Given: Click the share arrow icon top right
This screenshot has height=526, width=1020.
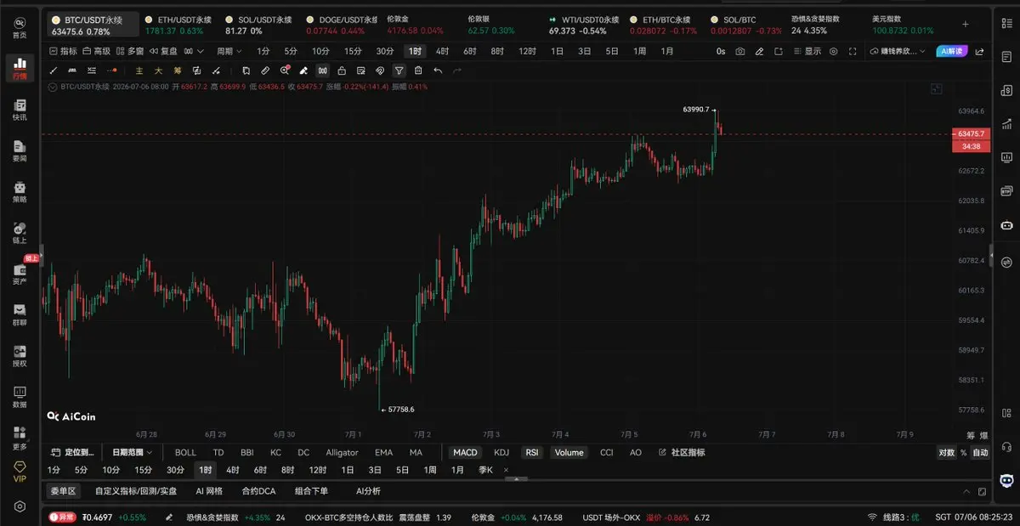Looking at the screenshot, I should point(981,51).
